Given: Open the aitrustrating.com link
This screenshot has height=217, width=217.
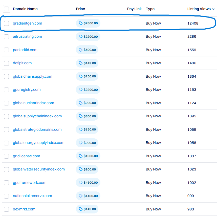Looking at the screenshot, I should [x=27, y=36].
